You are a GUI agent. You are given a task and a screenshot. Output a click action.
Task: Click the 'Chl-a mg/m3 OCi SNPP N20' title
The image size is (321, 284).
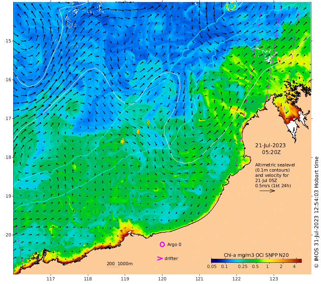256,255
